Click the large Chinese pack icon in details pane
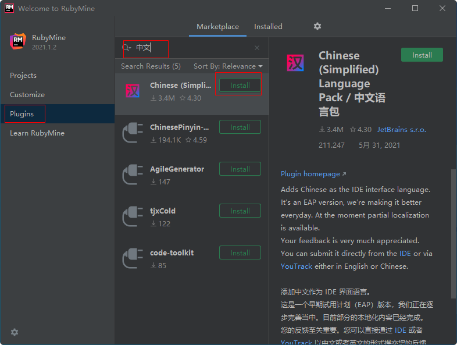This screenshot has width=457, height=345. click(295, 63)
